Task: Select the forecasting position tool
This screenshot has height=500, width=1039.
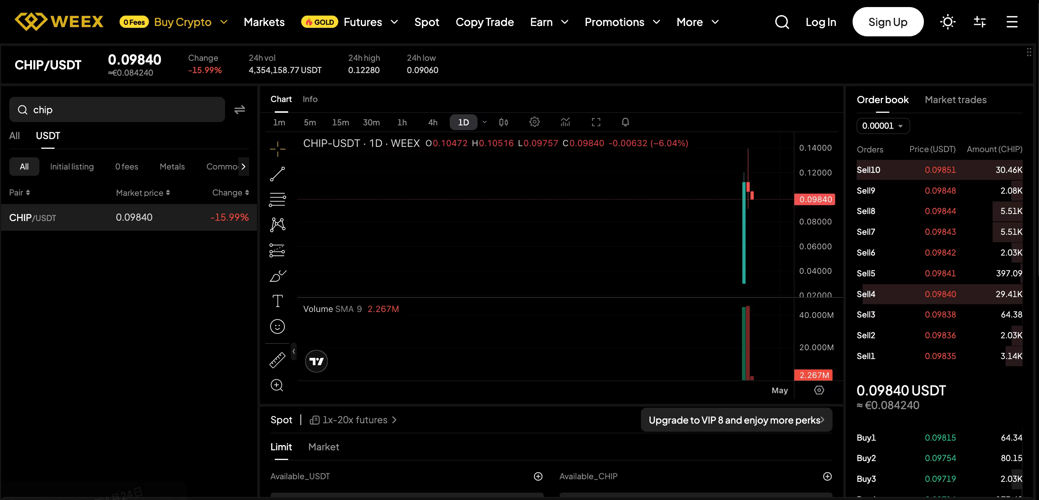Action: [x=277, y=250]
